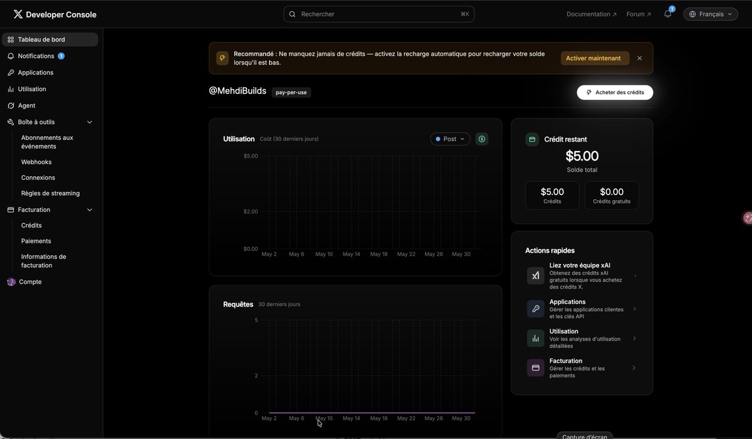Open Applications in the sidebar
This screenshot has width=752, height=439.
50,73
